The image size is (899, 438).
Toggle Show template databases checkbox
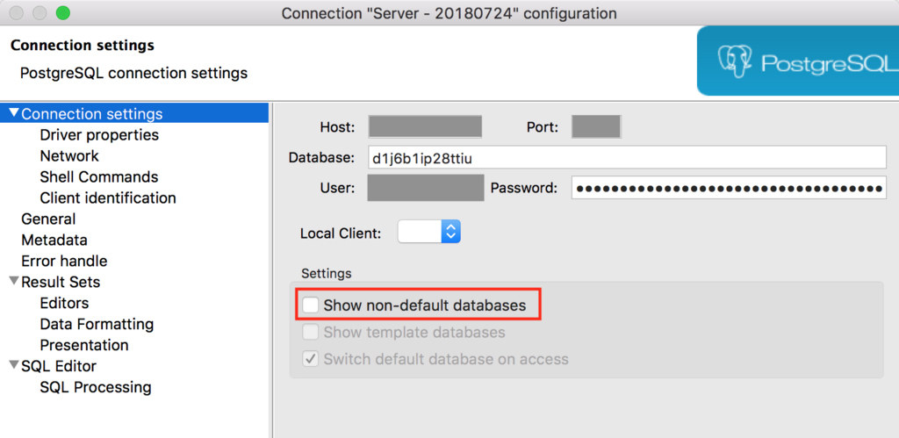click(311, 332)
